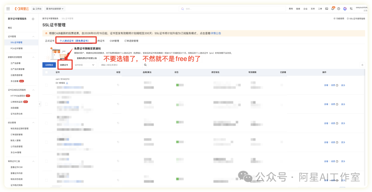Switch to the 正式证书 tab
Viewport: 372px width, 192px height.
50,41
